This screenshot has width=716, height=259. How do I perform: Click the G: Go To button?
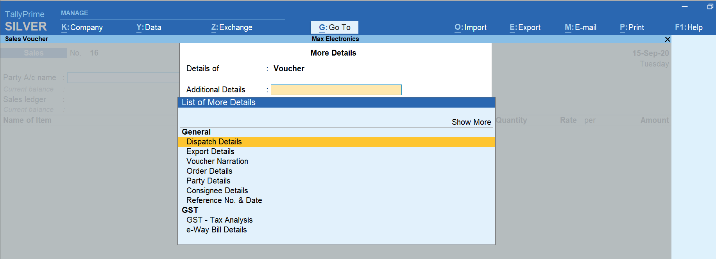(335, 27)
